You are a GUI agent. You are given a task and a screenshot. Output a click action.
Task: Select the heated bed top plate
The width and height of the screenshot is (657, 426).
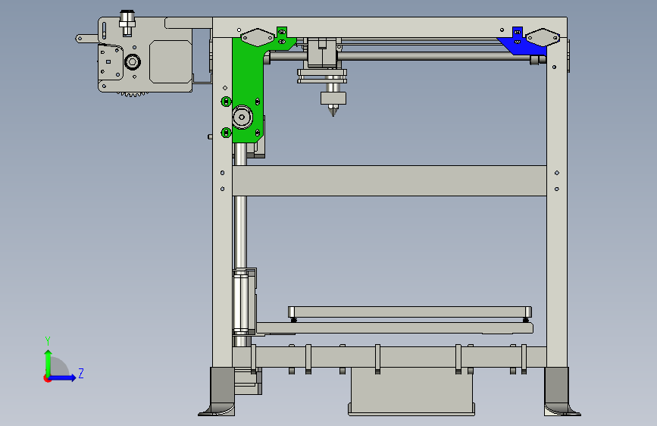click(410, 312)
